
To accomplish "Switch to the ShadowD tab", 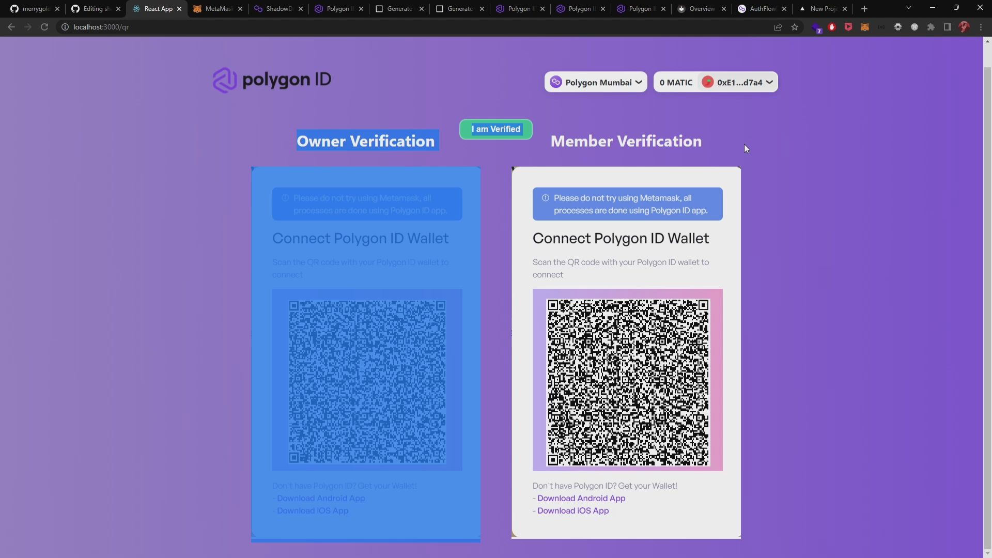I will (278, 9).
